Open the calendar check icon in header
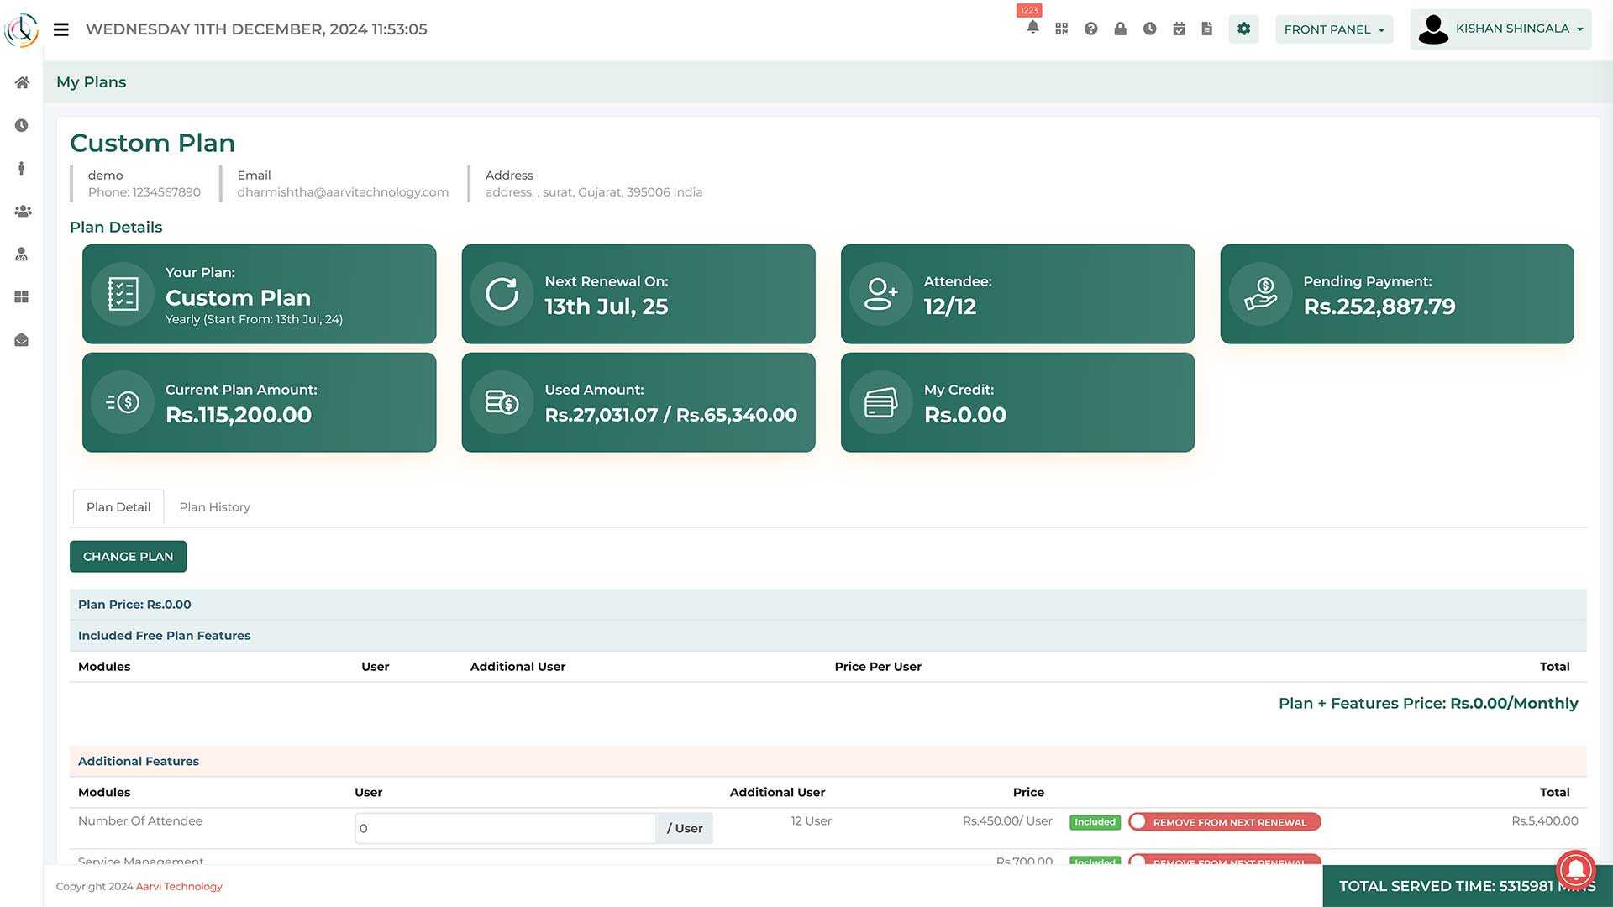This screenshot has width=1613, height=907. tap(1179, 29)
